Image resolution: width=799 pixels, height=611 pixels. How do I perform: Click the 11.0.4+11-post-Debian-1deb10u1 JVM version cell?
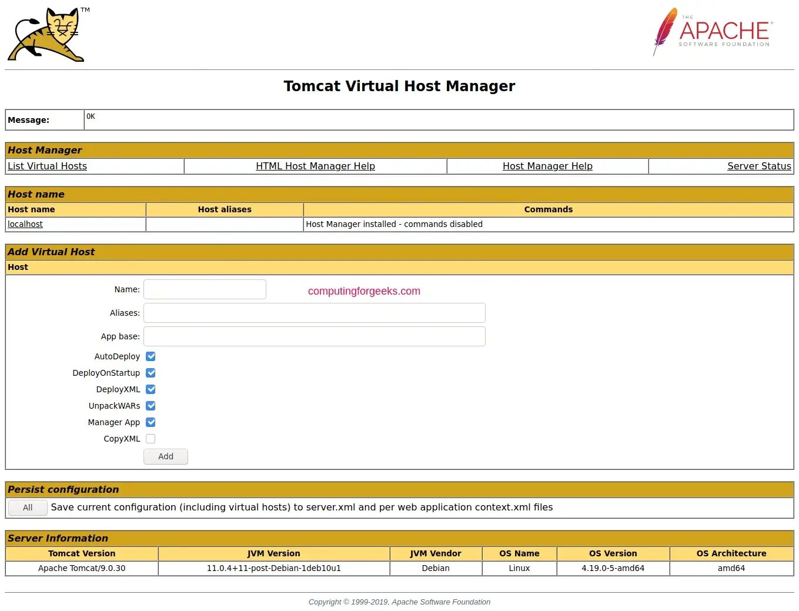[x=274, y=568]
